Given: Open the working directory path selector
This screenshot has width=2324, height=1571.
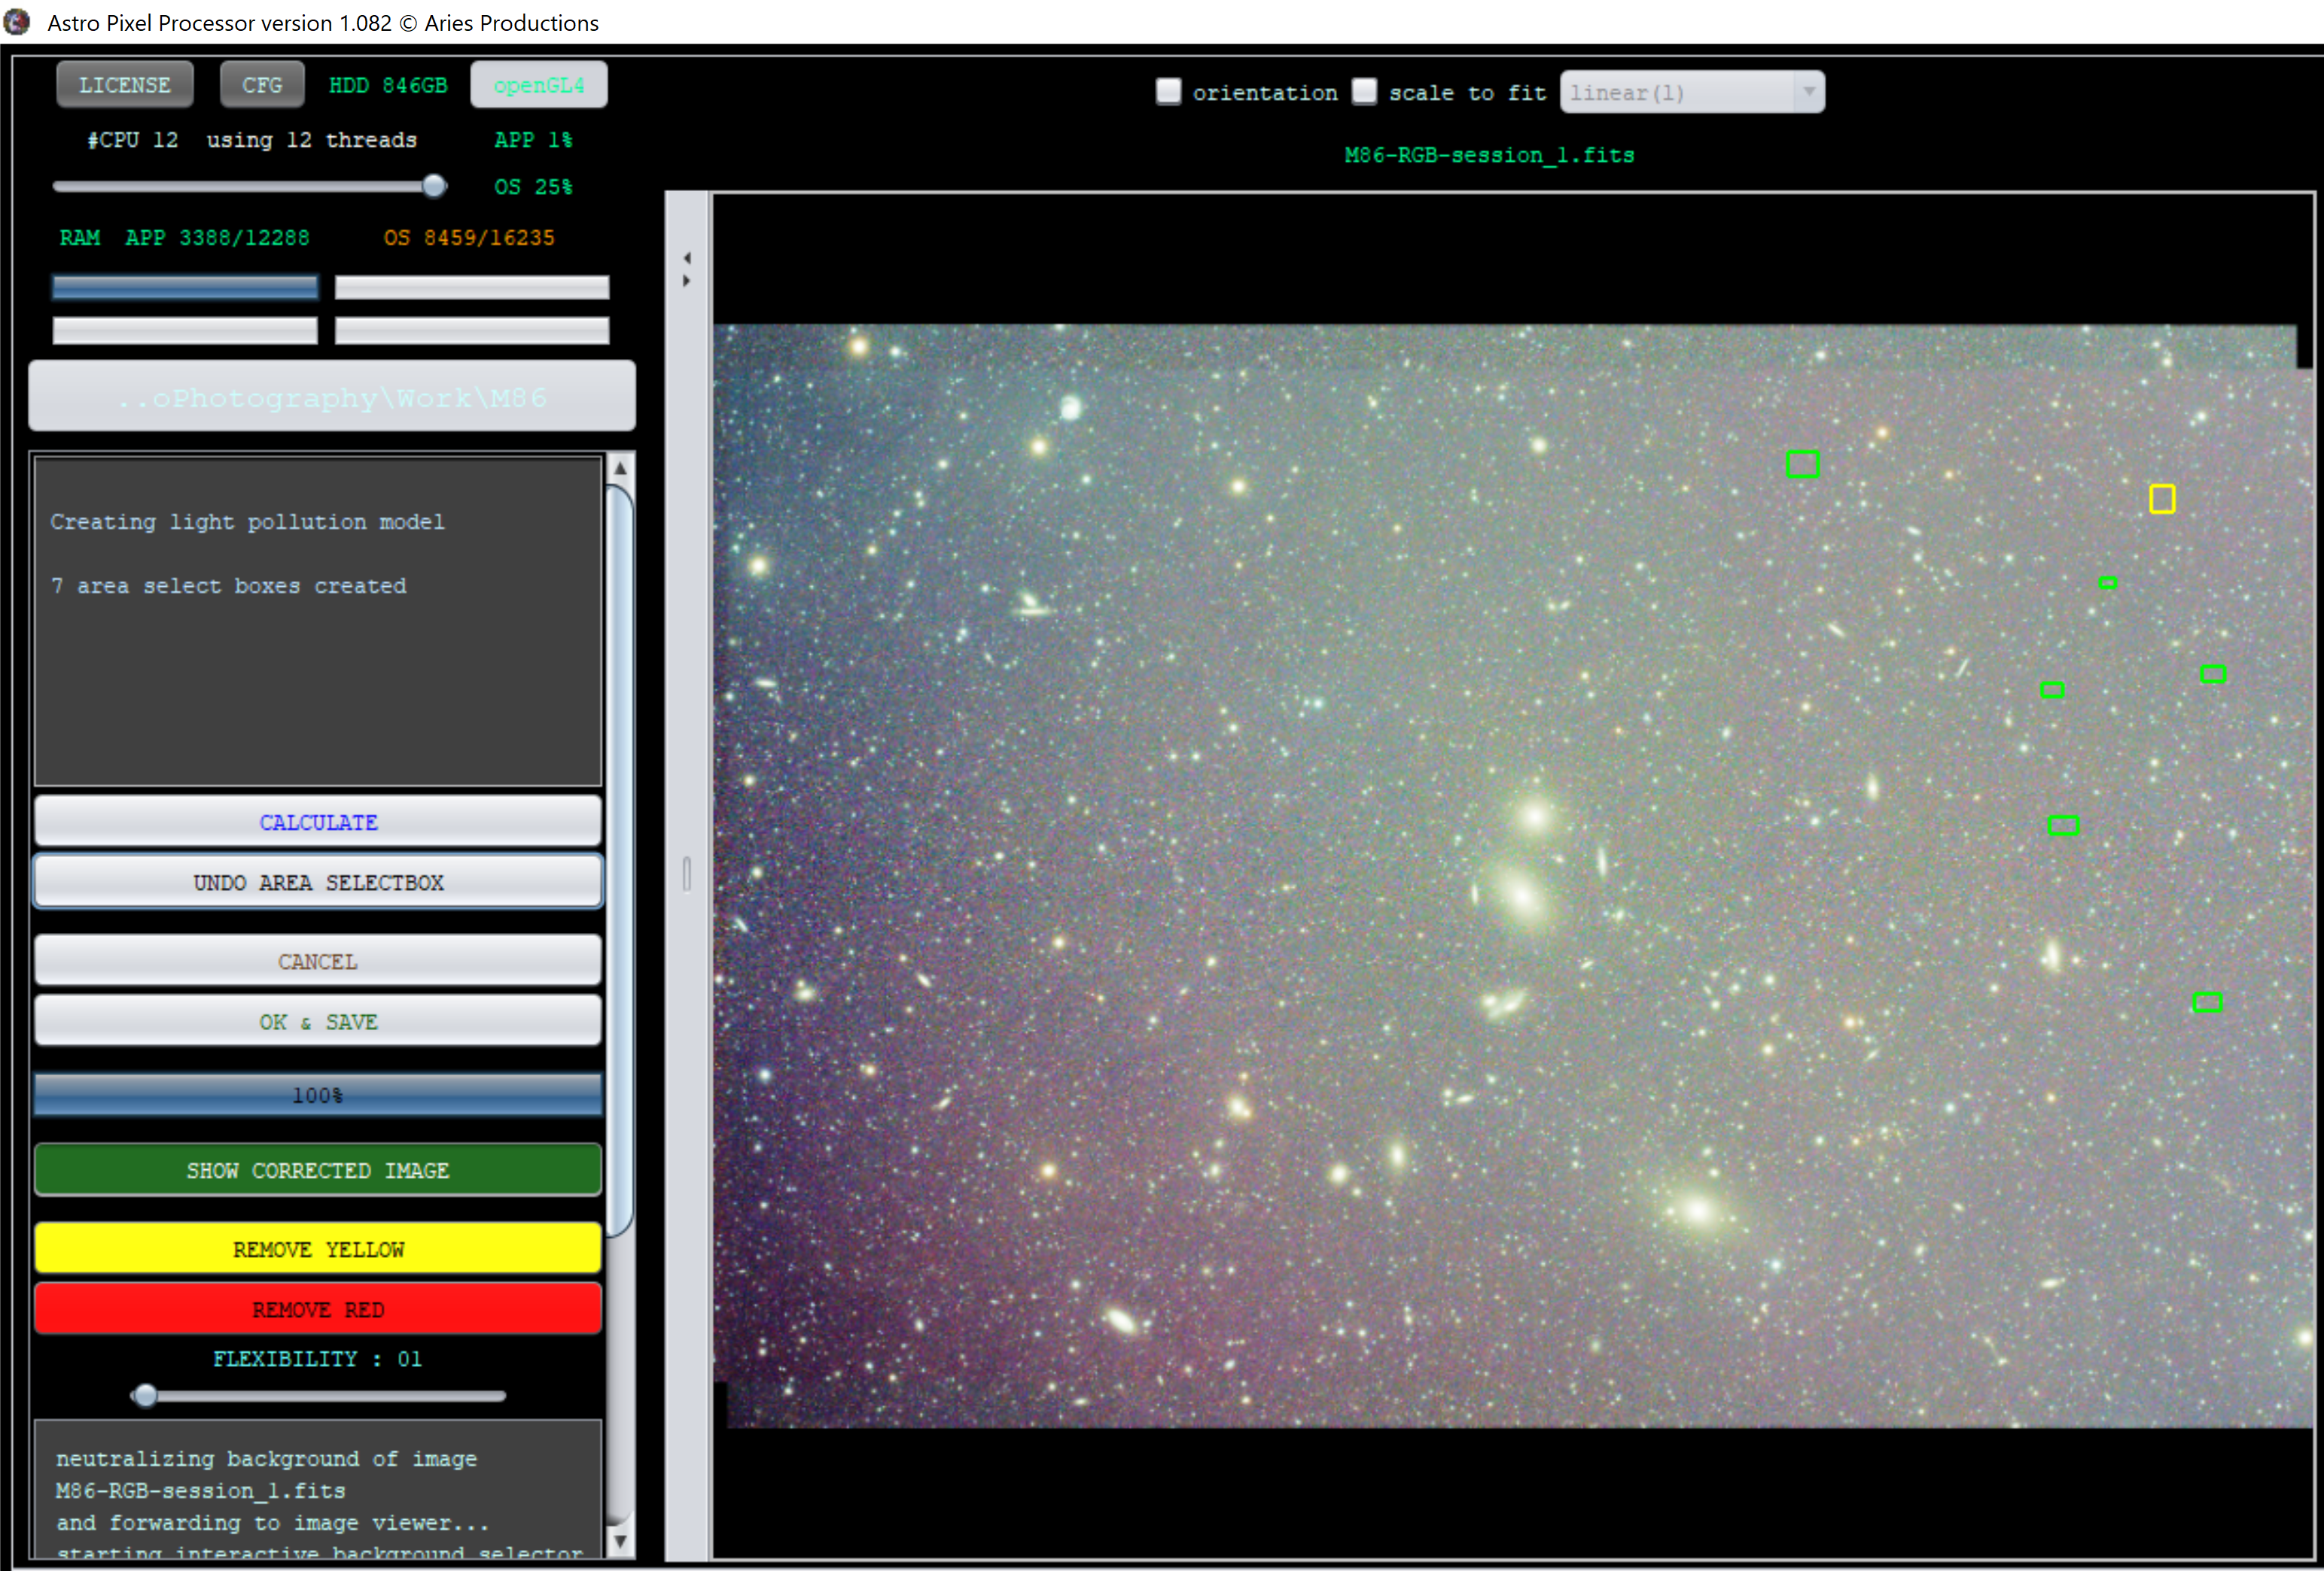Looking at the screenshot, I should pos(332,398).
